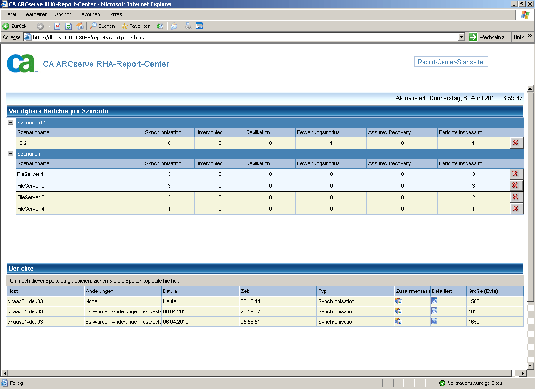This screenshot has height=389, width=535.
Task: Click the browser Stop icon
Action: tap(58, 26)
